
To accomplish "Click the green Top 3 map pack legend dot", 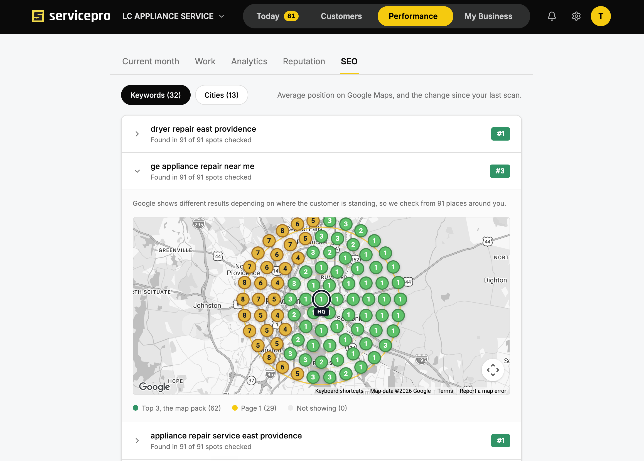I will click(135, 408).
